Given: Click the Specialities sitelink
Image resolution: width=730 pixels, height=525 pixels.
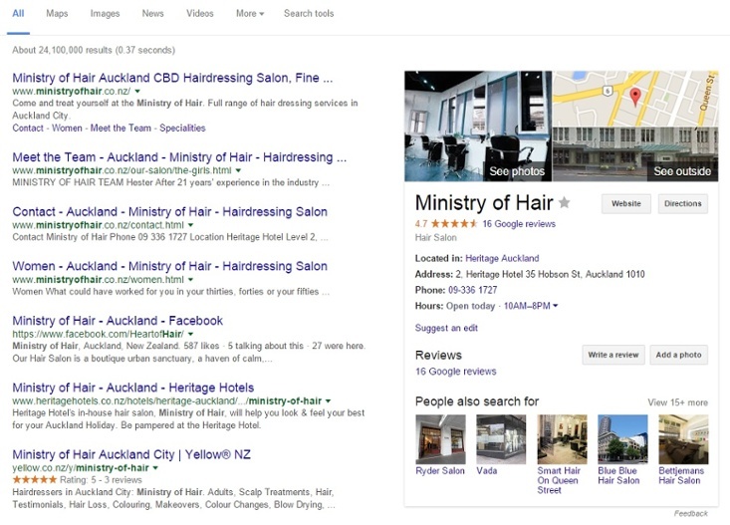Looking at the screenshot, I should 182,129.
